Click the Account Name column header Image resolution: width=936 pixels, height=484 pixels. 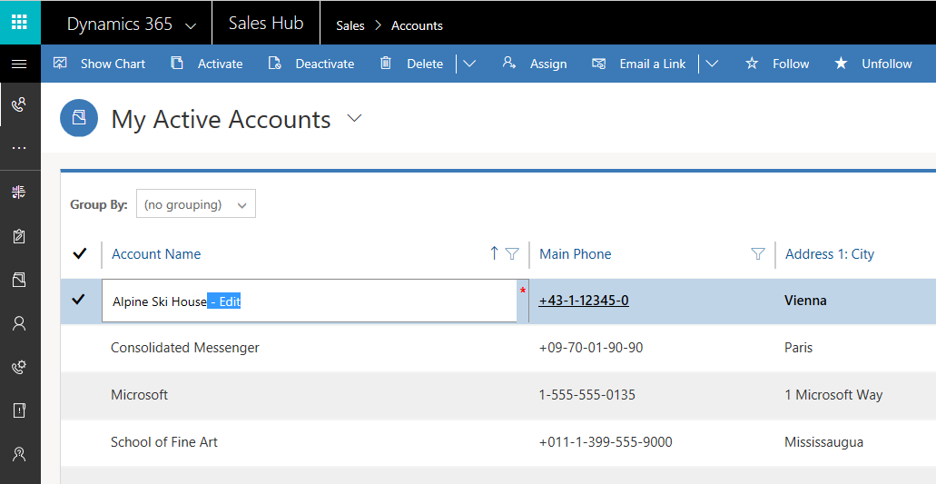(x=156, y=253)
